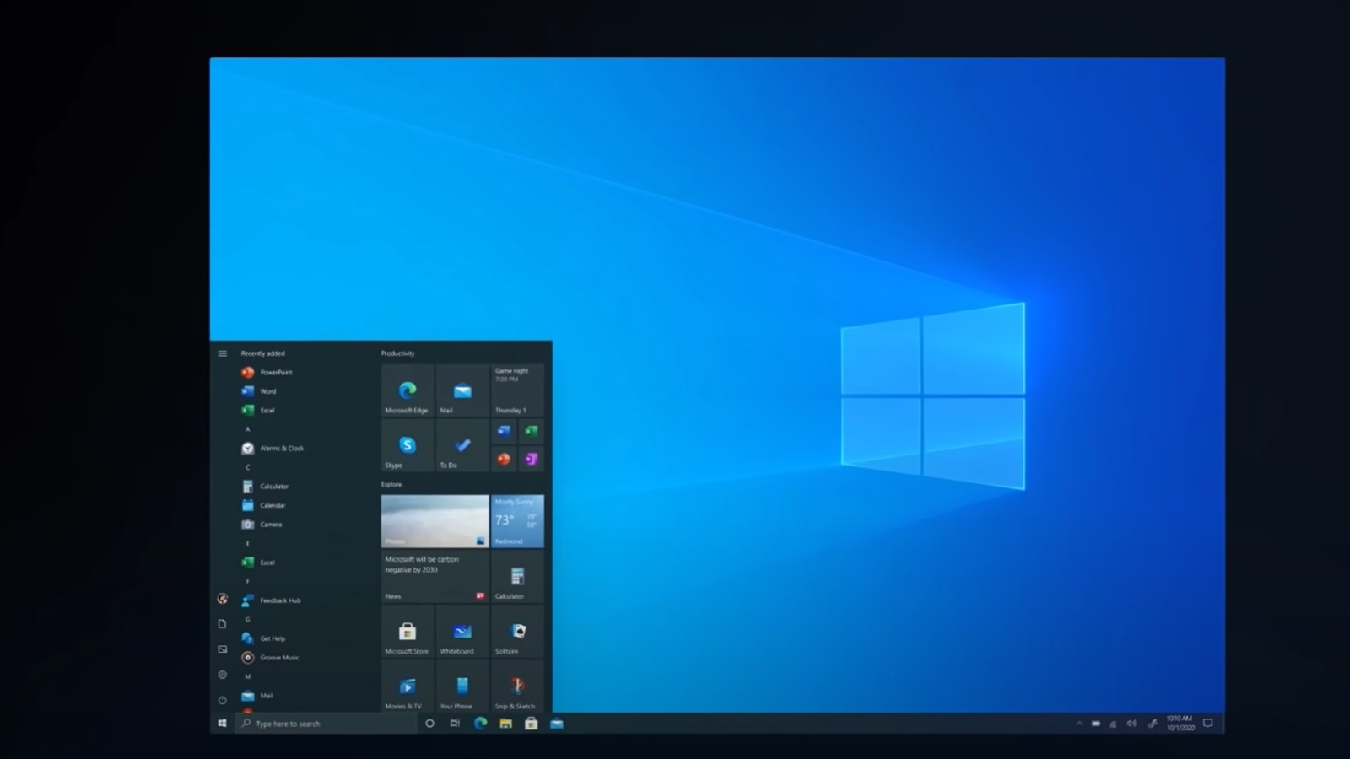Open Excel under the Recently added heading
Image resolution: width=1350 pixels, height=759 pixels.
258,410
